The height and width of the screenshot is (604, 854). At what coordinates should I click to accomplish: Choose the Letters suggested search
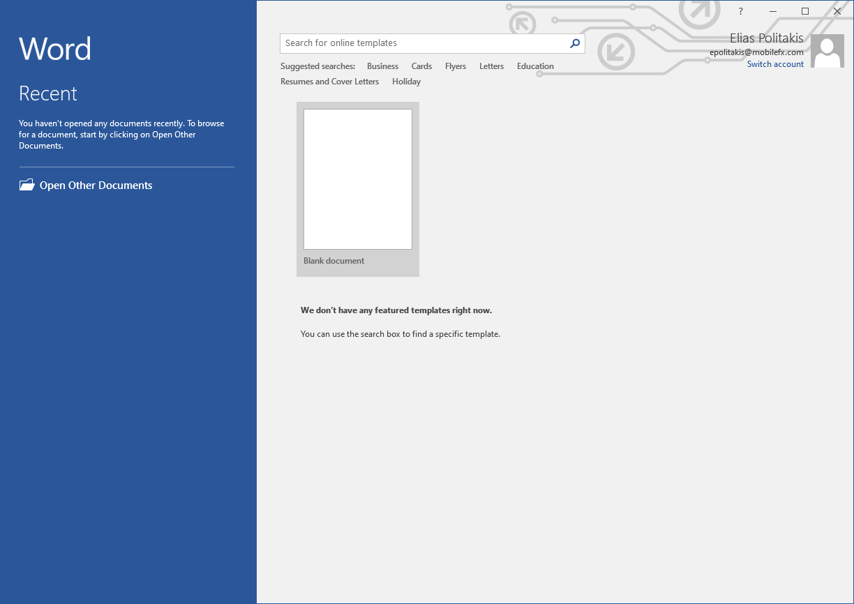[x=491, y=66]
